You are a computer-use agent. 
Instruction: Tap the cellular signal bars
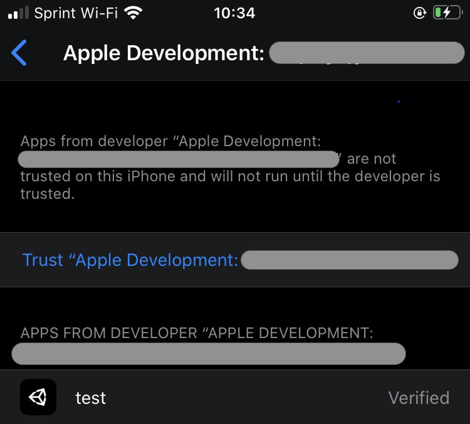click(x=19, y=13)
